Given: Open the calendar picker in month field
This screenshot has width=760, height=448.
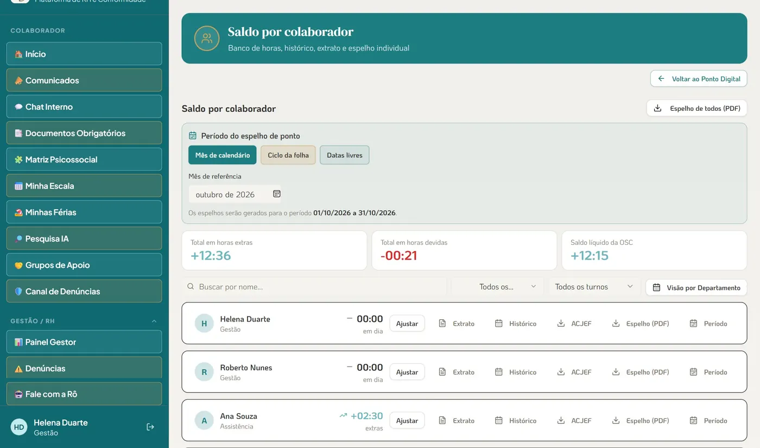Looking at the screenshot, I should tap(276, 194).
